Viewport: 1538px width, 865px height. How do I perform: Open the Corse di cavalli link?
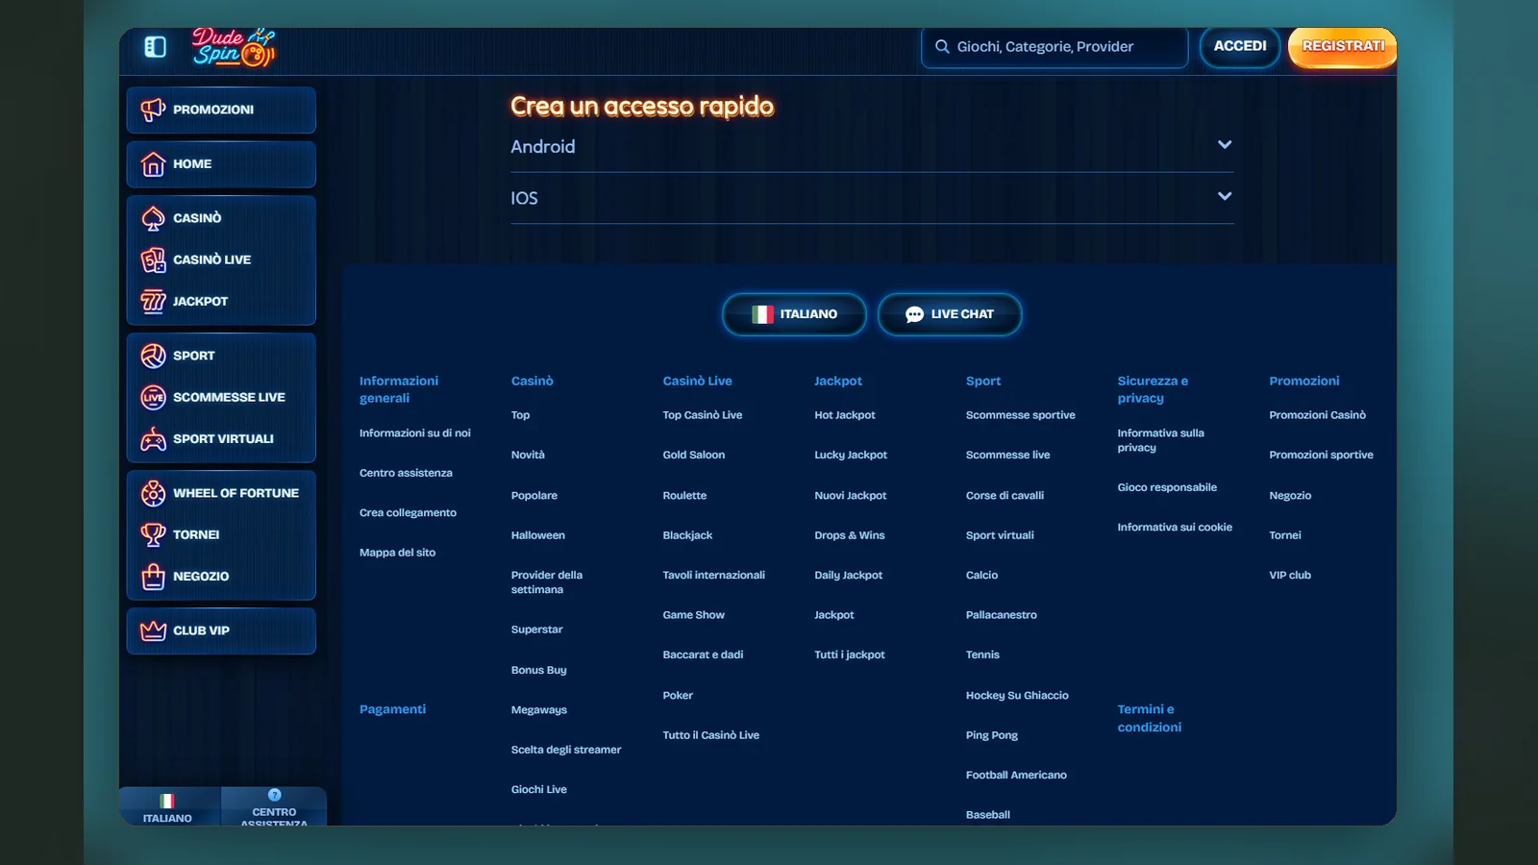(x=1005, y=496)
